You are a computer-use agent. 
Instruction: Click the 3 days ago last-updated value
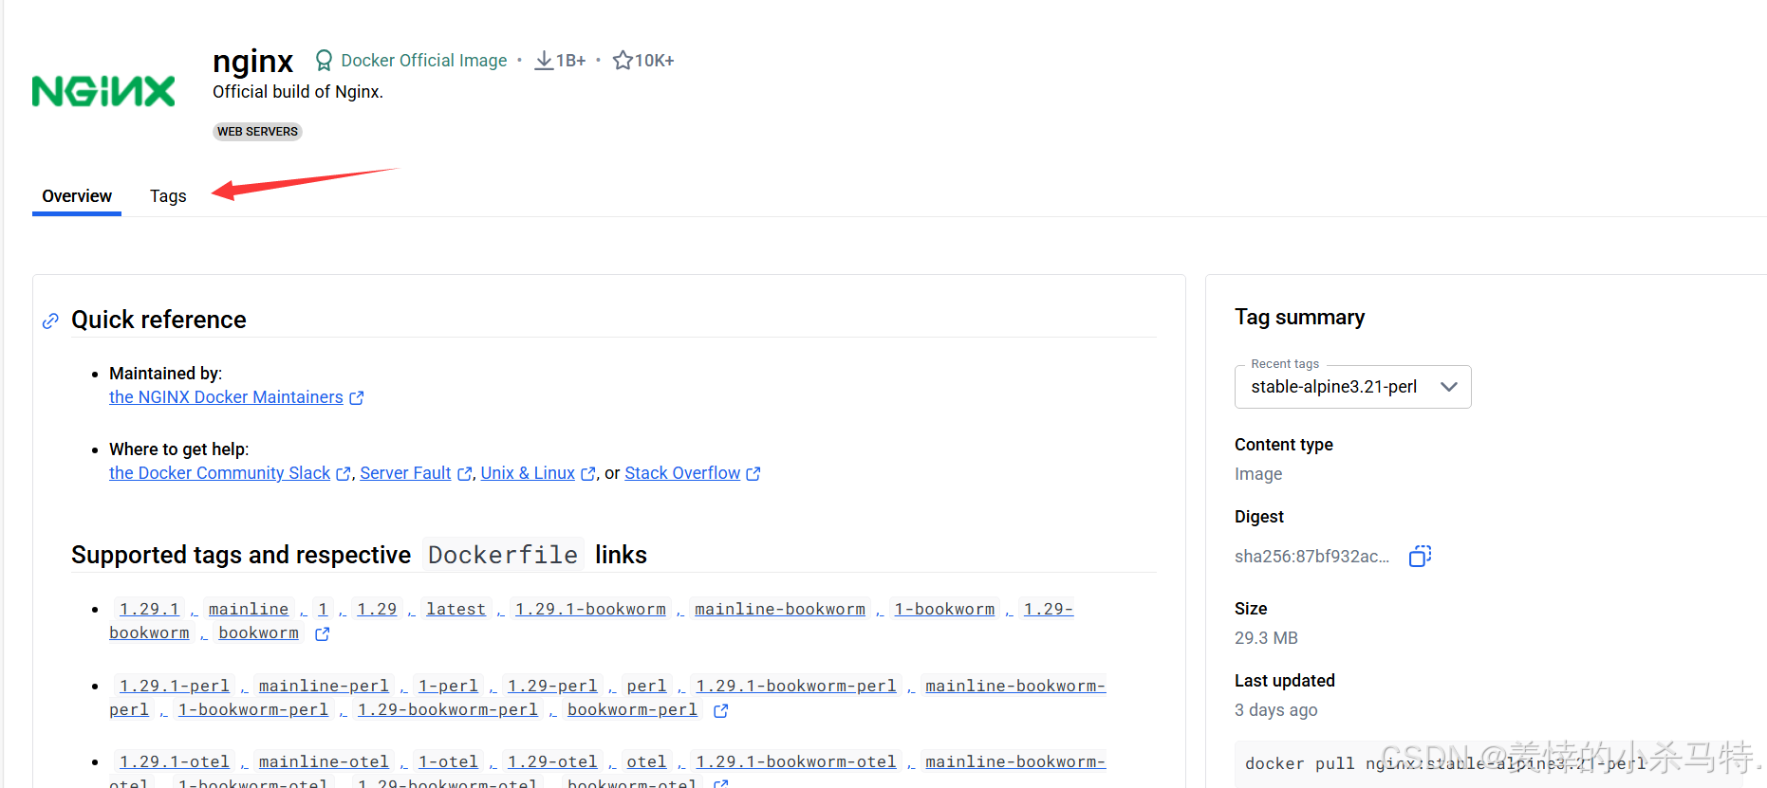pos(1275,710)
